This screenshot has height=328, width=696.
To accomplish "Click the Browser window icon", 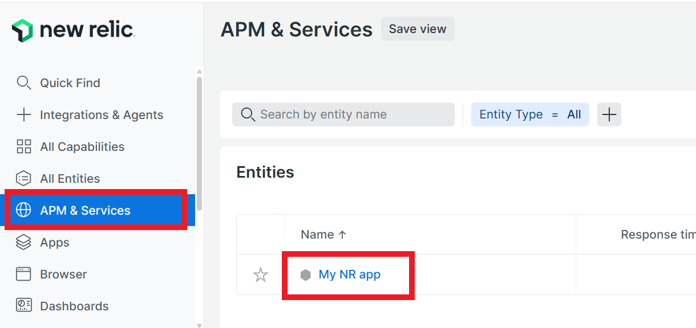I will (23, 274).
